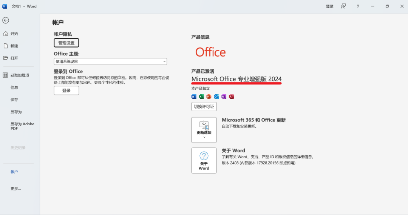The width and height of the screenshot is (408, 215).
Task: Open the feedback person icon in title bar
Action: [343, 6]
